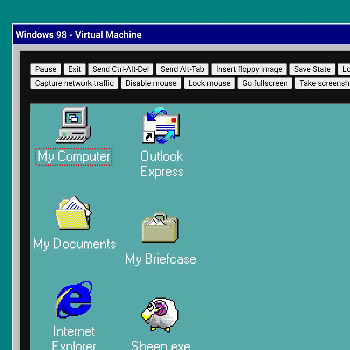The image size is (350, 350).
Task: Click the Windows 98 - Virtual Machine title bar
Action: (x=181, y=35)
